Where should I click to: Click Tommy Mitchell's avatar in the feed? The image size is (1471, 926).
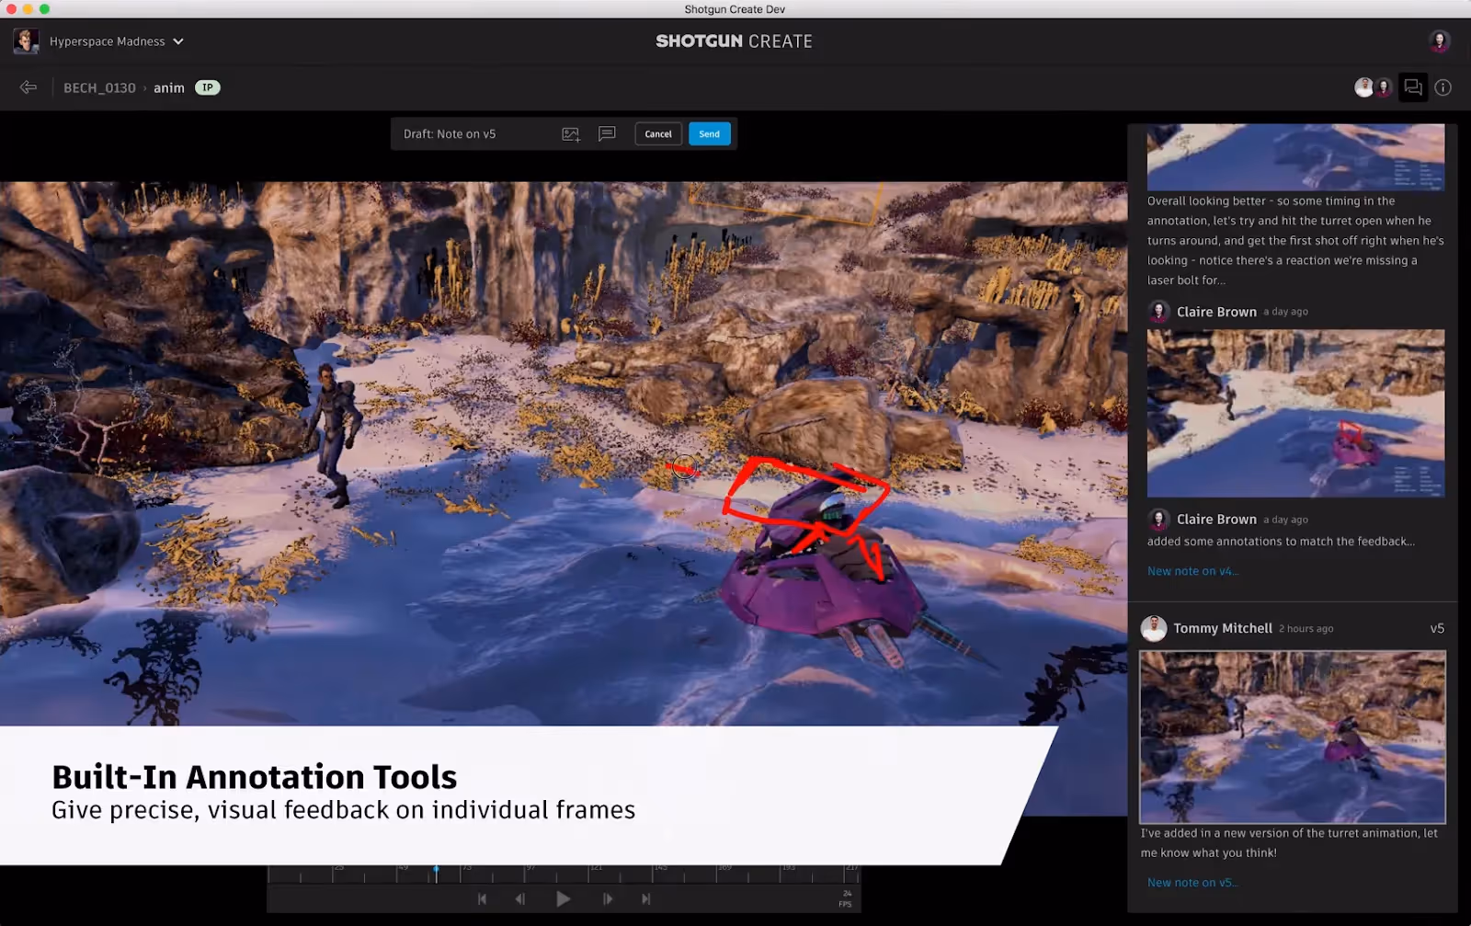point(1154,628)
